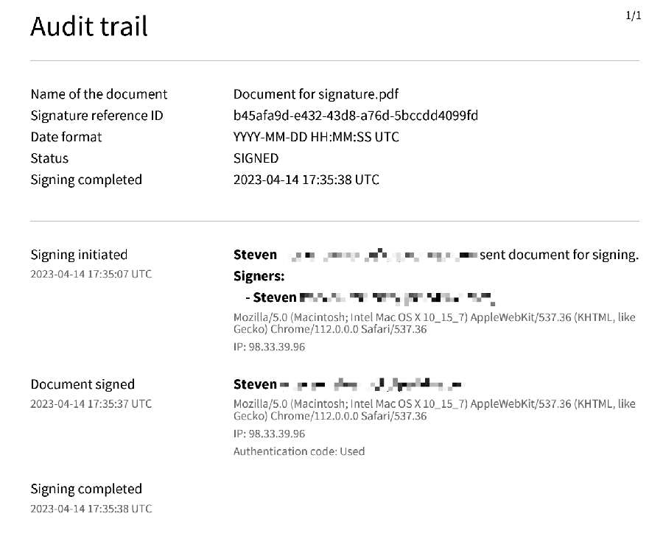The image size is (663, 533).
Task: Click the bottom Signing completed label
Action: 86,489
